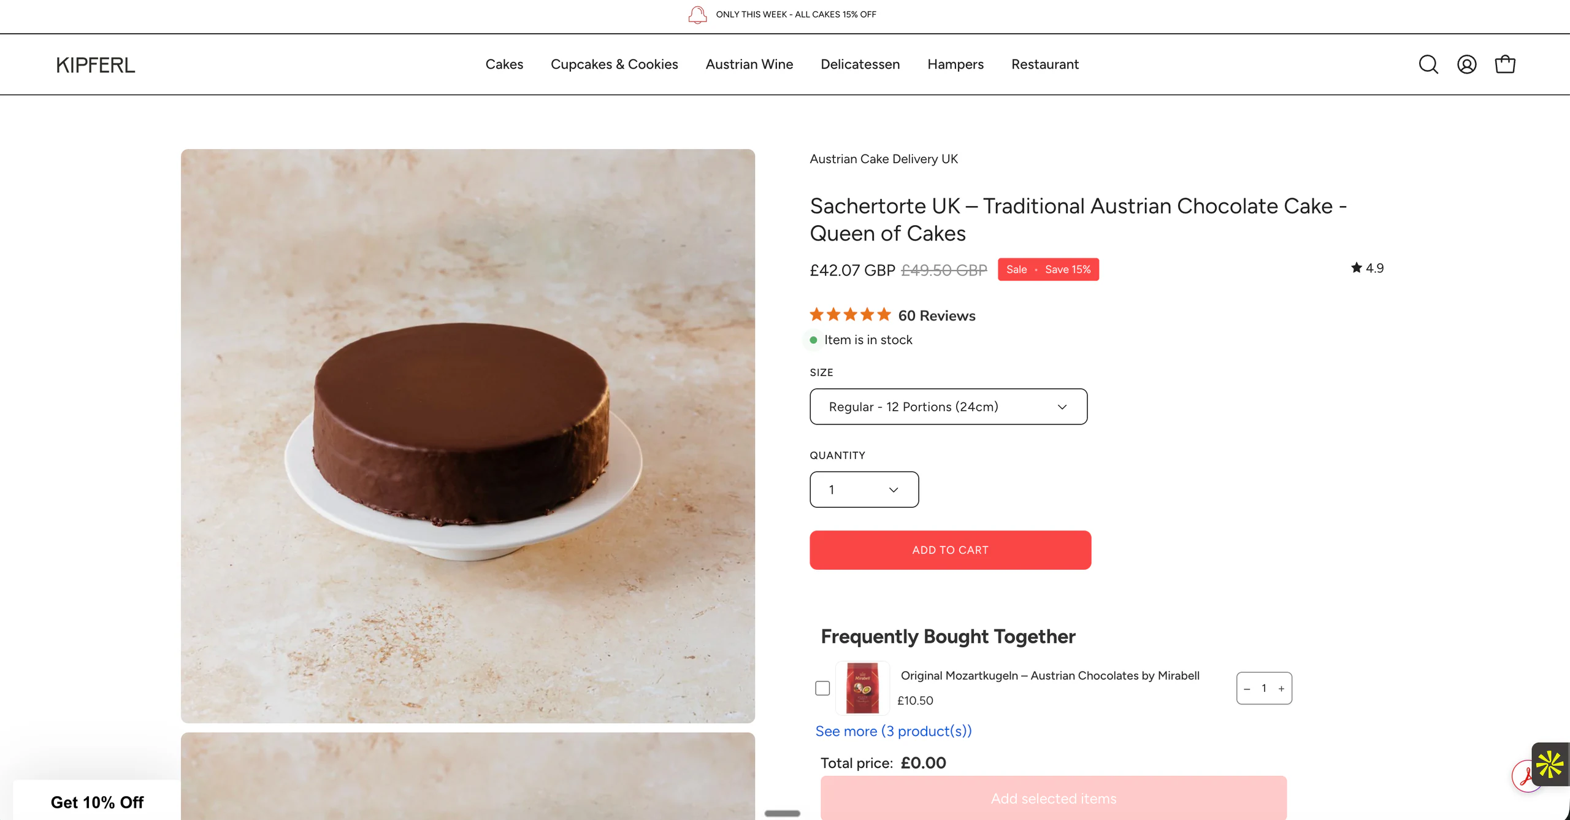Open the Cakes menu
Viewport: 1570px width, 820px height.
click(504, 64)
